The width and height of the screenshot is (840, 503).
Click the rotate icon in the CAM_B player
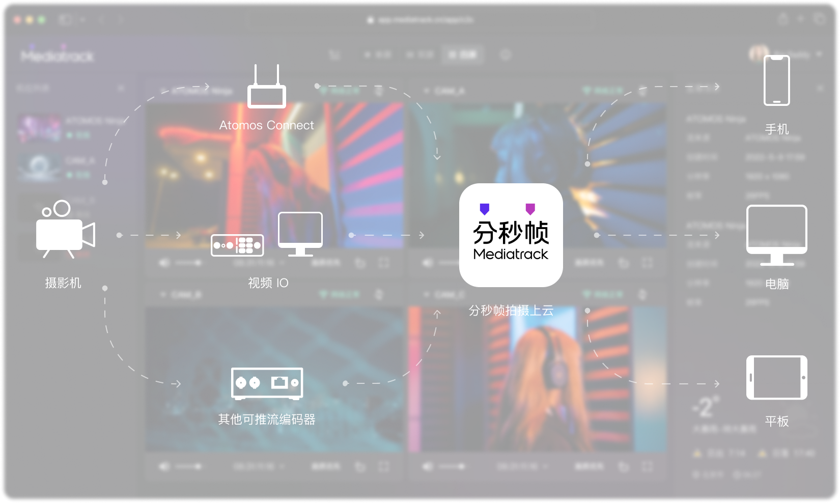coord(360,466)
